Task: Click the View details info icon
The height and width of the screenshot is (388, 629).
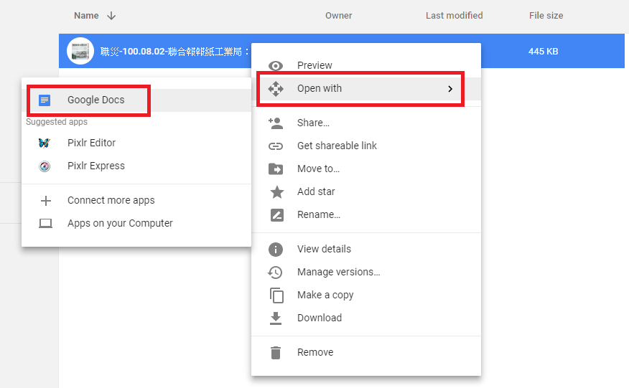Action: click(276, 250)
